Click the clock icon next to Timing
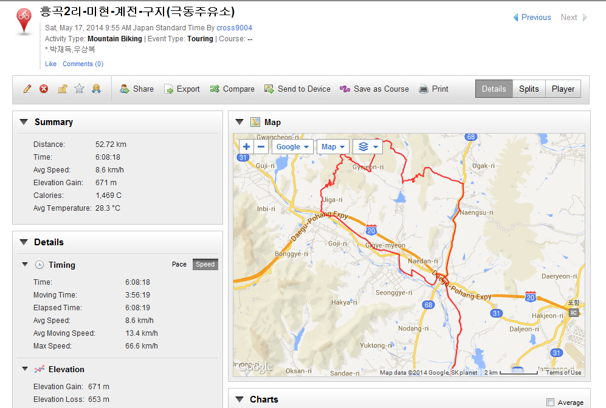This screenshot has height=408, width=606. pyautogui.click(x=40, y=265)
